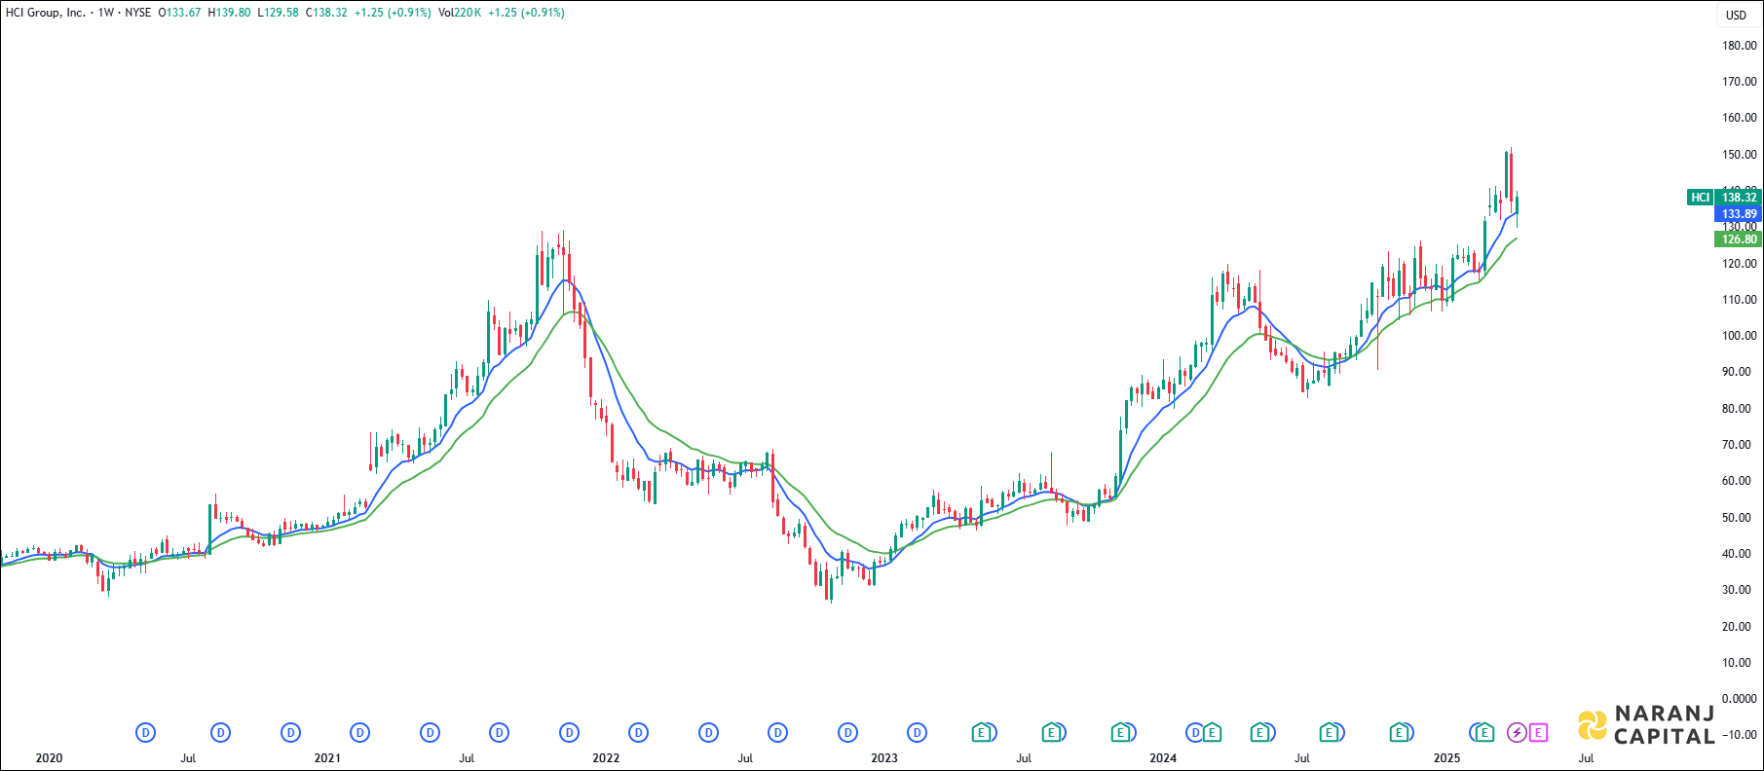Click the NYSE exchange label in legend
1764x771 pixels.
pyautogui.click(x=137, y=13)
